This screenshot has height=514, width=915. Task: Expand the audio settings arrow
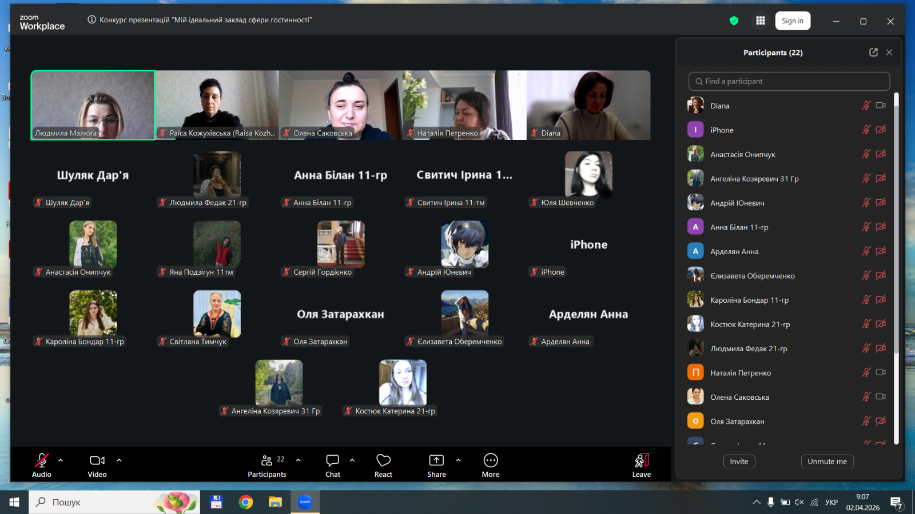click(x=61, y=460)
